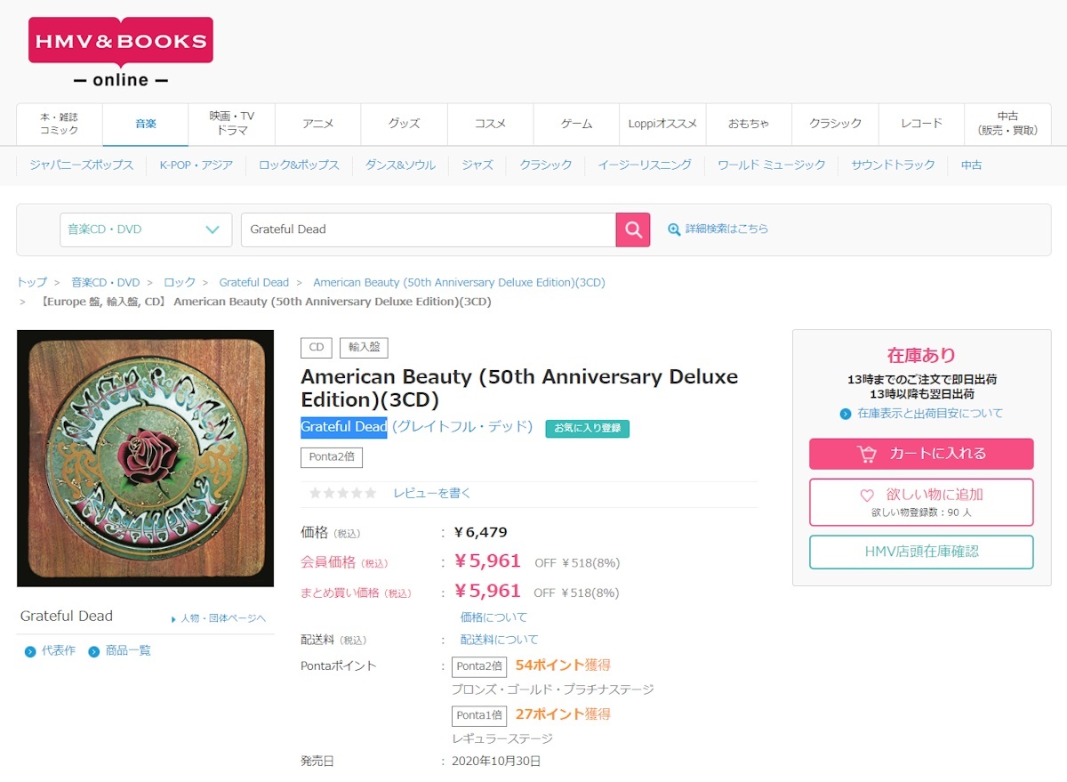Open the 配送料について link
This screenshot has height=782, width=1067.
[499, 640]
